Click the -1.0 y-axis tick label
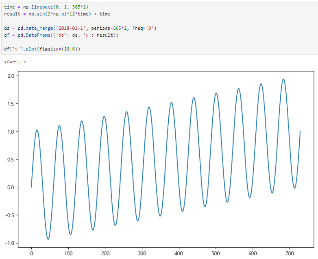This screenshot has height=259, width=318. click(10, 243)
